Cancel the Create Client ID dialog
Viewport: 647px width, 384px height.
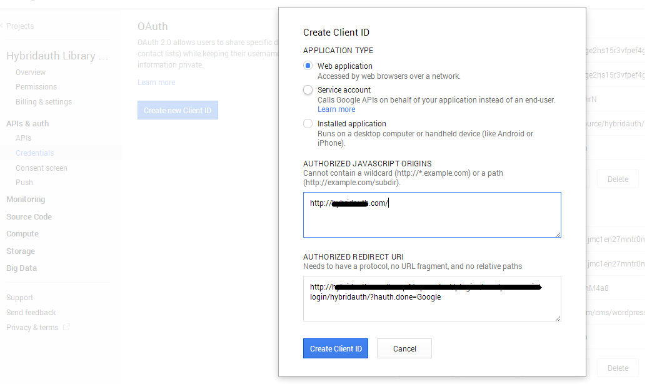[404, 348]
